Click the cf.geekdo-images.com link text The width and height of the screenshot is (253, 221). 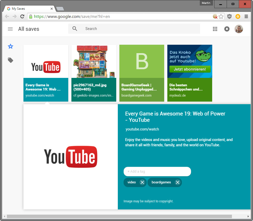pos(93,95)
